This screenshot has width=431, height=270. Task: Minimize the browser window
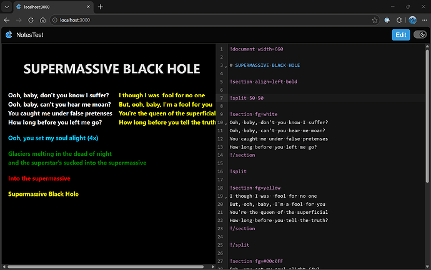(393, 7)
